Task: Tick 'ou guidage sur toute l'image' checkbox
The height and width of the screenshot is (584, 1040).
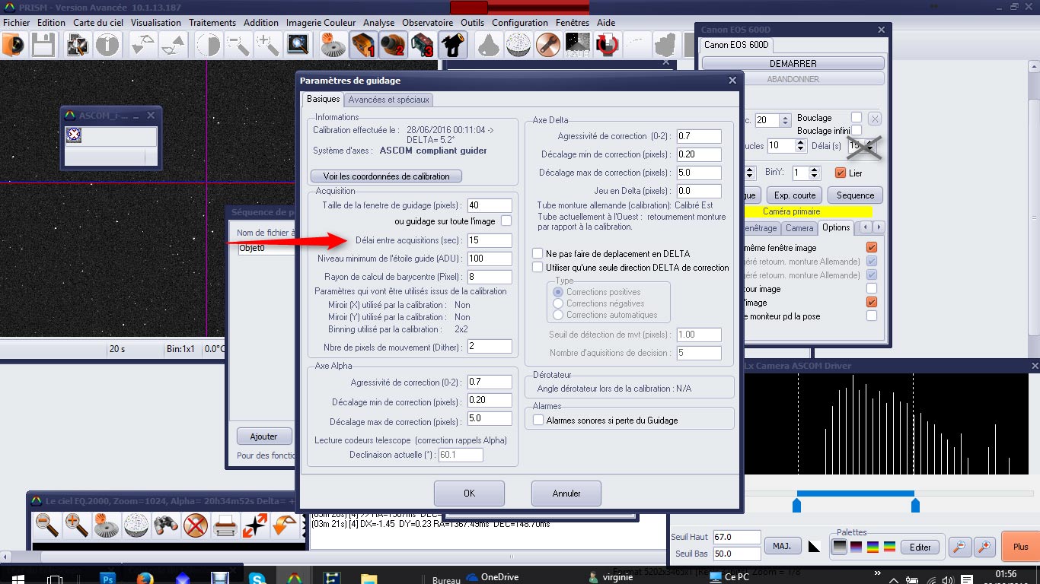Action: [x=506, y=221]
